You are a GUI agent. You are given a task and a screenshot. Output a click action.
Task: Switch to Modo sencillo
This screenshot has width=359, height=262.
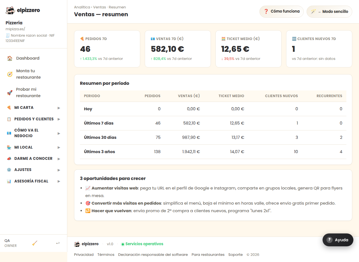[329, 12]
